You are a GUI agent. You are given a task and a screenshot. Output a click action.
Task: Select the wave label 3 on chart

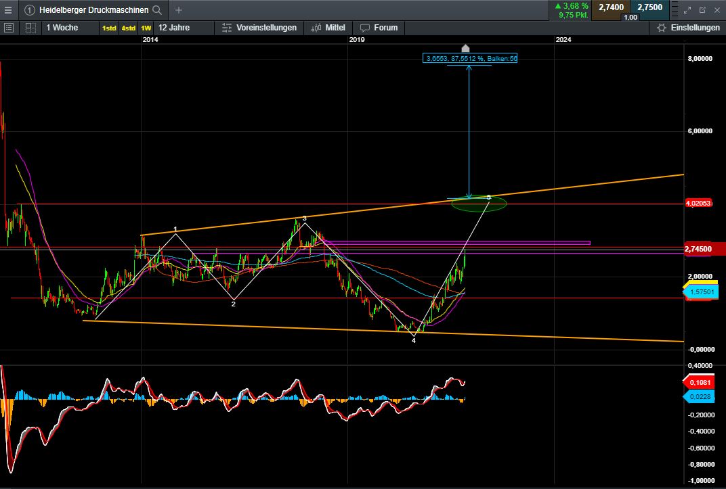click(x=304, y=218)
